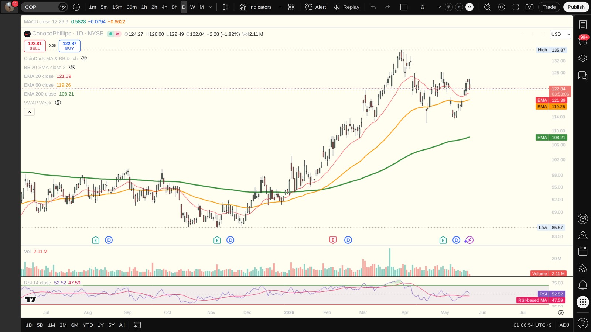Click the earnings E marker near August
Viewport: 591px width, 332px height.
[96, 240]
